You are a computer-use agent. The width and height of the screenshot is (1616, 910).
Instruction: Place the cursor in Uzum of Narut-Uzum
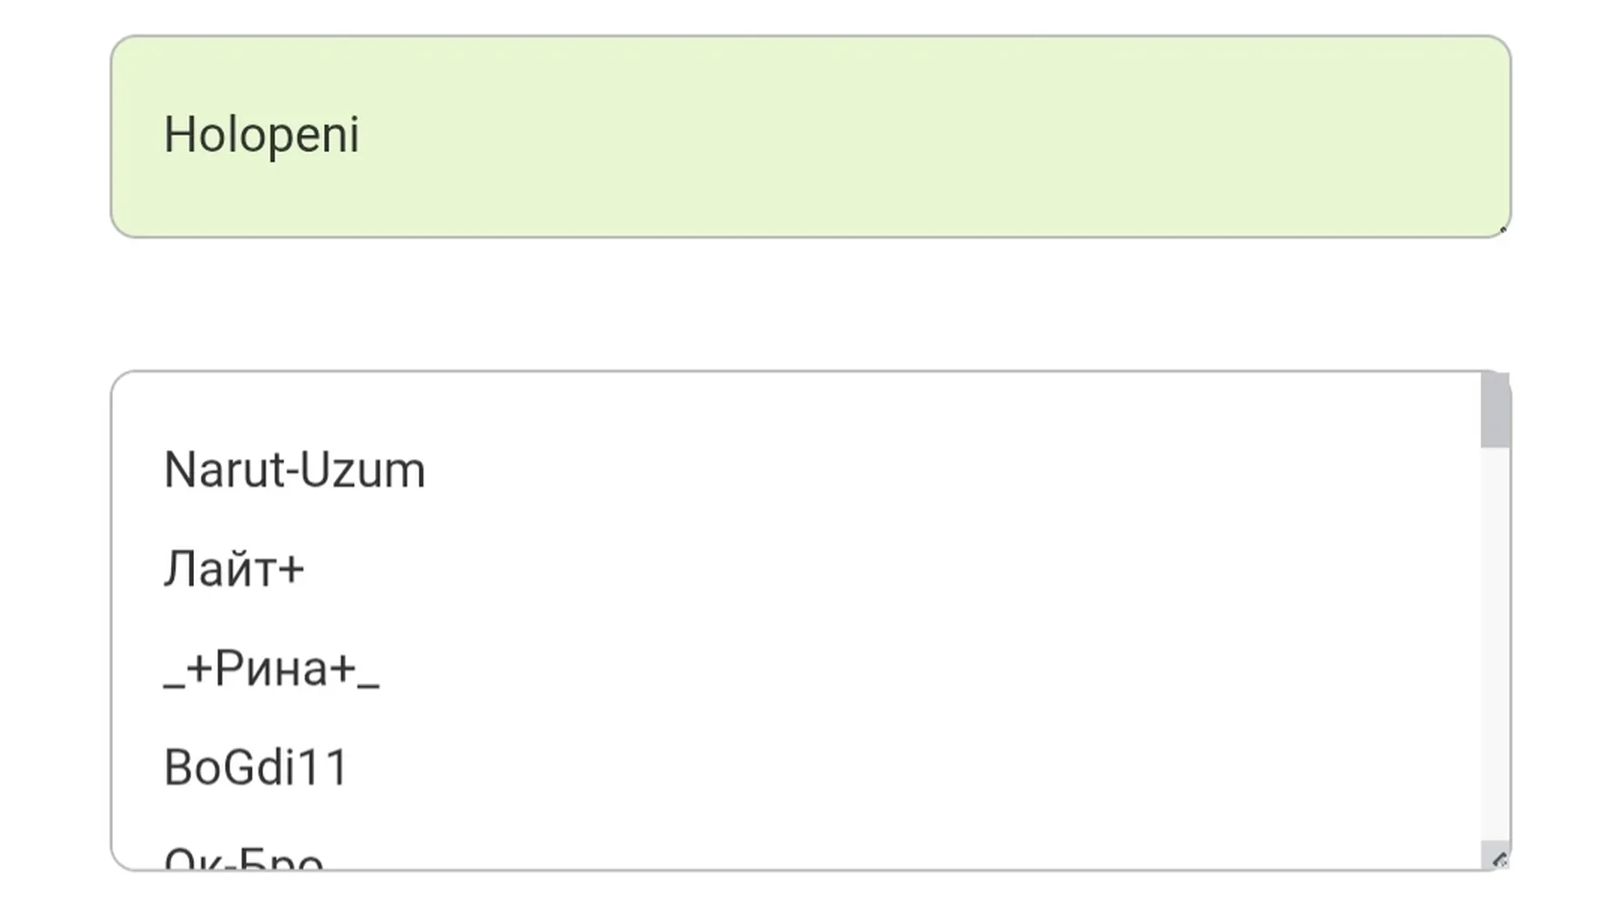[362, 470]
